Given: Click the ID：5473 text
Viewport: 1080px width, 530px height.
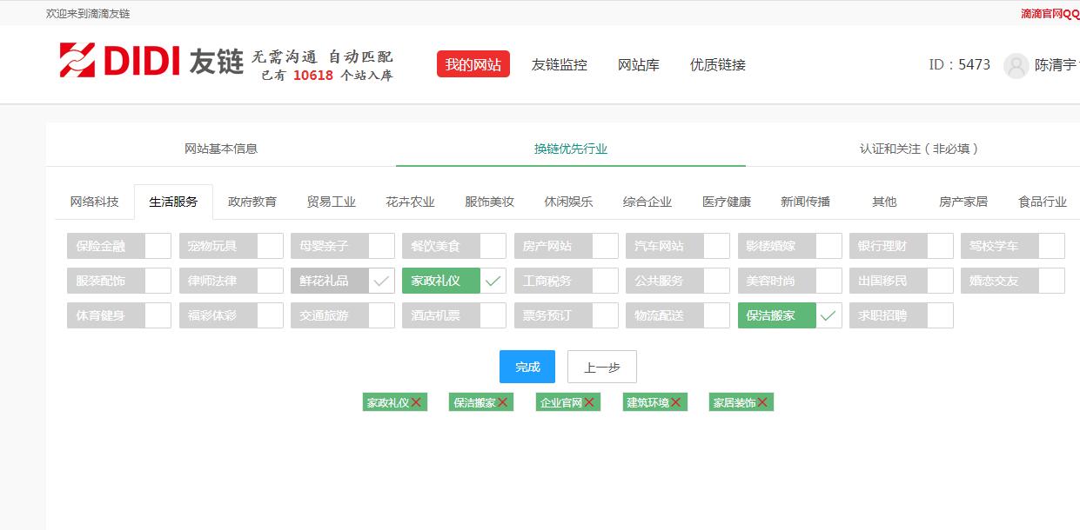Looking at the screenshot, I should pyautogui.click(x=960, y=65).
